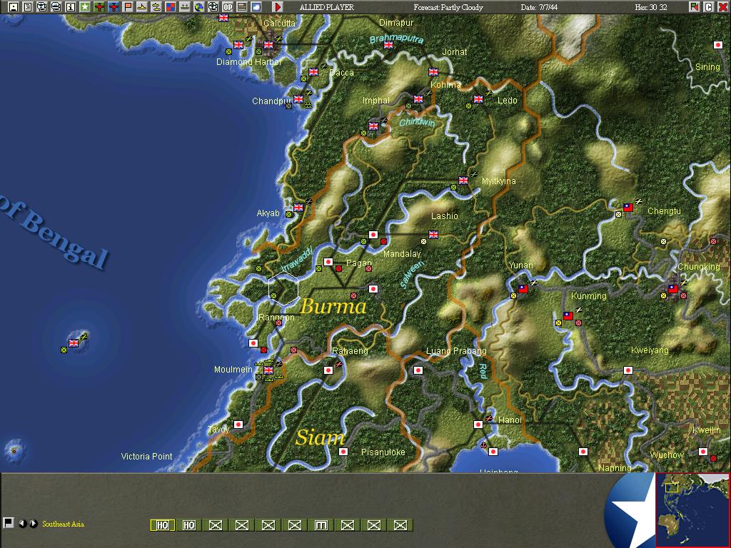This screenshot has width=731, height=548.
Task: Select the British flag at Moulmein
Action: (x=268, y=370)
